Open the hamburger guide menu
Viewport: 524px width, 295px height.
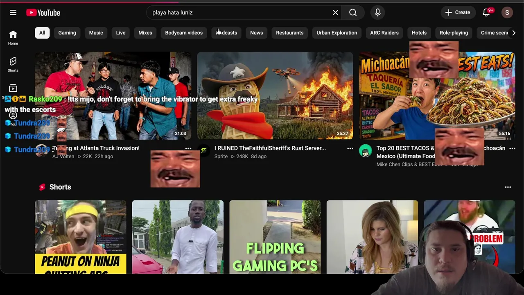(13, 12)
